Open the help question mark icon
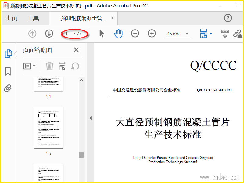The width and height of the screenshot is (244, 183). coord(228,18)
